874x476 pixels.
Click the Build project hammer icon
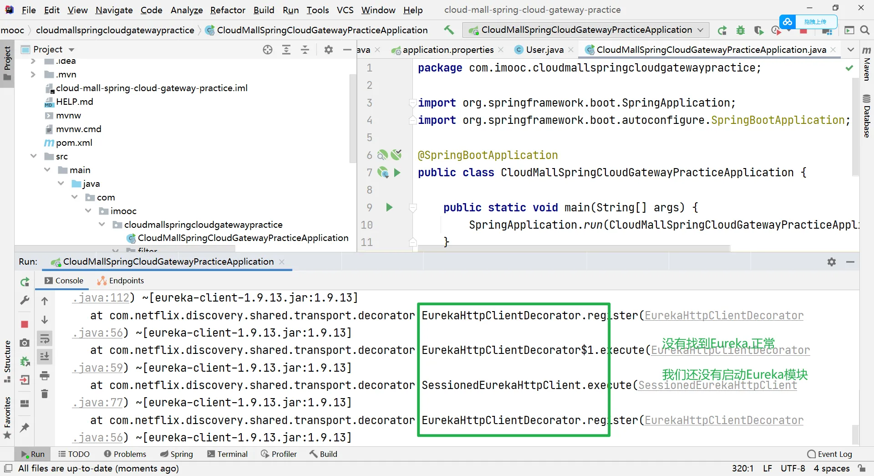coord(449,30)
